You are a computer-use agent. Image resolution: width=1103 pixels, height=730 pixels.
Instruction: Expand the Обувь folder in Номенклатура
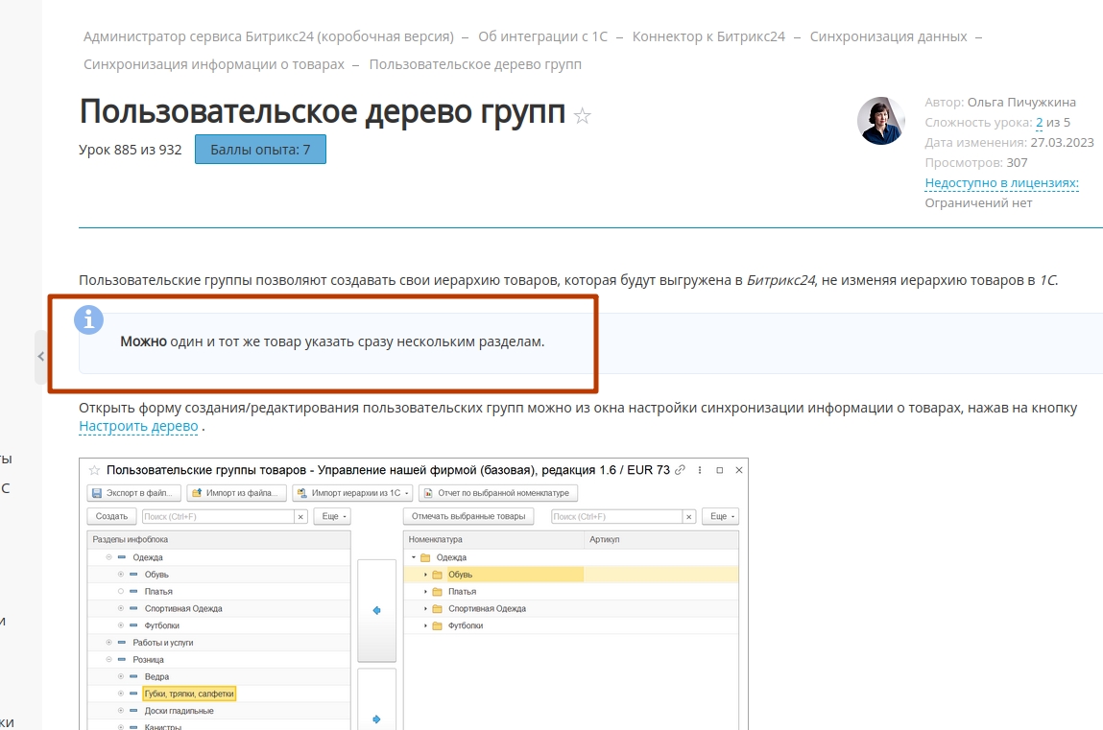click(x=425, y=575)
